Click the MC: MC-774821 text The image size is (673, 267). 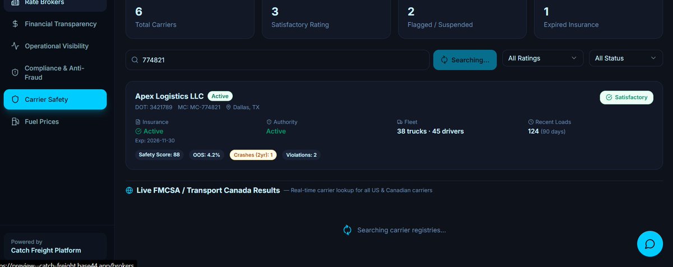click(199, 107)
